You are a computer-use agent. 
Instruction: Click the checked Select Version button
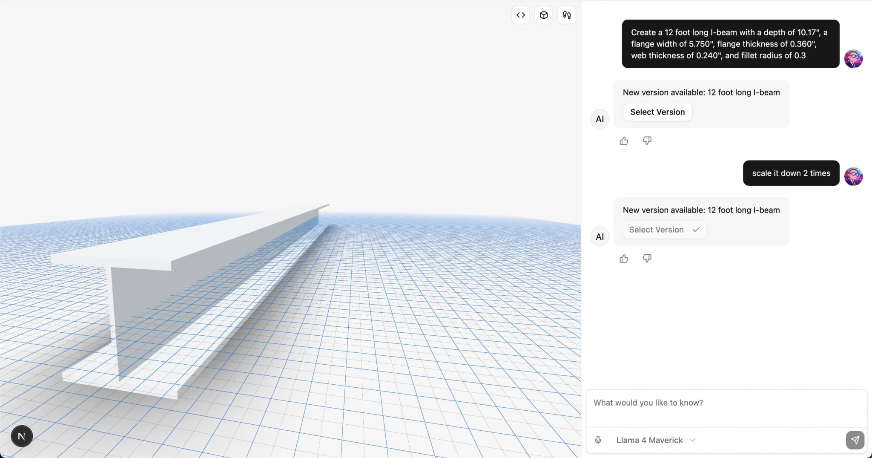point(664,229)
